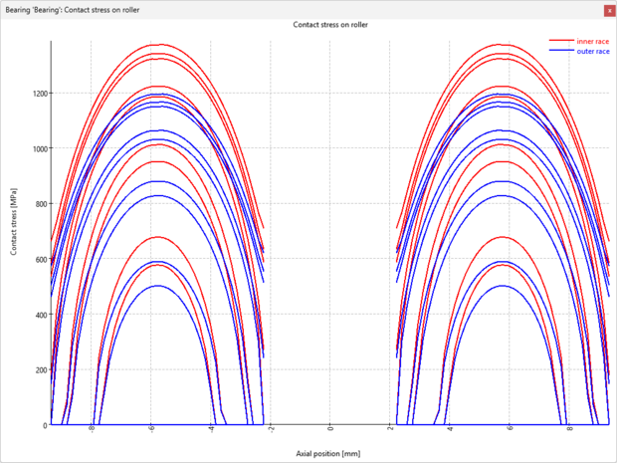Screen dimensions: 617x463
Task: Close the Contact stress on roller window
Action: [x=608, y=9]
